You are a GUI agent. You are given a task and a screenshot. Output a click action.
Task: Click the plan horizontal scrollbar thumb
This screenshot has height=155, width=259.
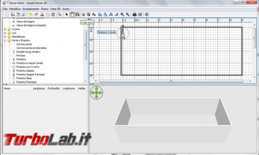coord(171,81)
